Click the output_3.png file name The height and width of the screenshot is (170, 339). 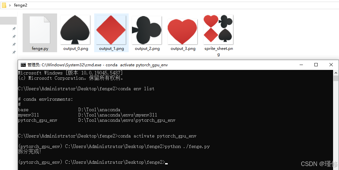pyautogui.click(x=183, y=49)
